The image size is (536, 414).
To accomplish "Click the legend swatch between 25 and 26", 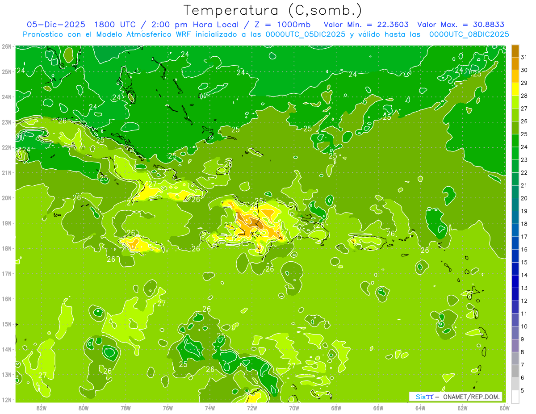I will click(x=515, y=129).
